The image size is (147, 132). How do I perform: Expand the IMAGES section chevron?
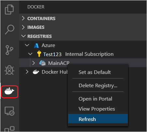point(23,27)
